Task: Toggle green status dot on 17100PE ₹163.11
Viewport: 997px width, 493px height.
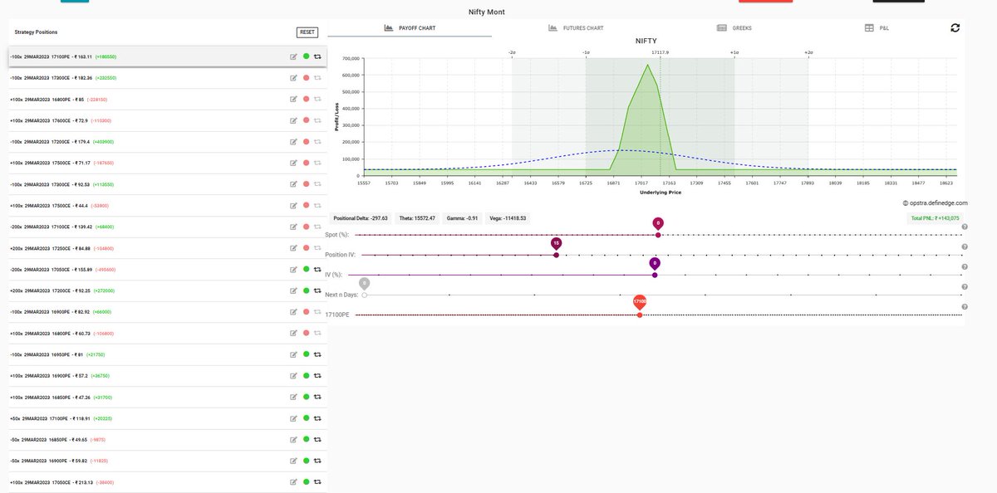Action: [x=306, y=56]
